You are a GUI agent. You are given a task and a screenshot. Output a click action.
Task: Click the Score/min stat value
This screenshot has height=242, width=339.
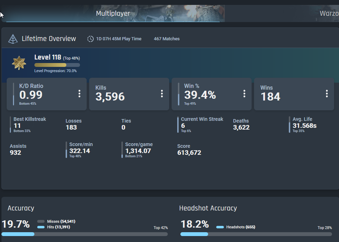(x=80, y=151)
